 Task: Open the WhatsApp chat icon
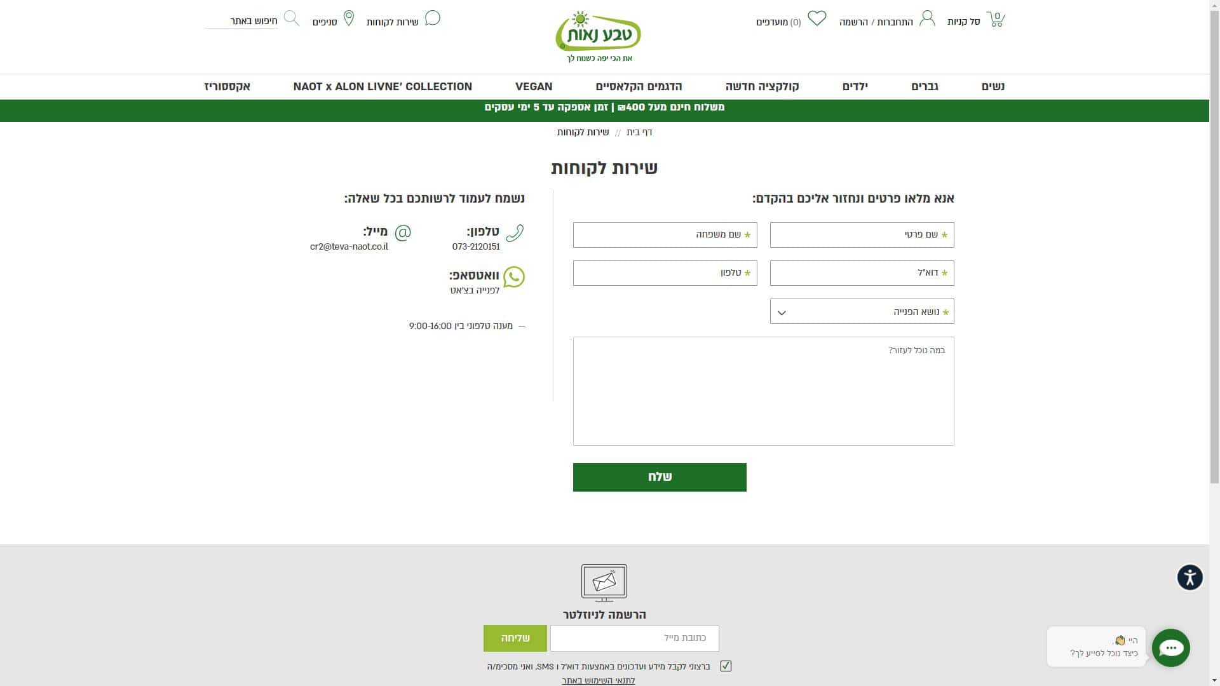(x=513, y=277)
